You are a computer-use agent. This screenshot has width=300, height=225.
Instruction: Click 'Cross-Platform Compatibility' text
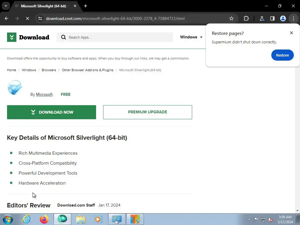pos(48,163)
